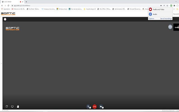Screen dimensions: 179x112
Task: Open microphone options small arrow
Action: 90,108
